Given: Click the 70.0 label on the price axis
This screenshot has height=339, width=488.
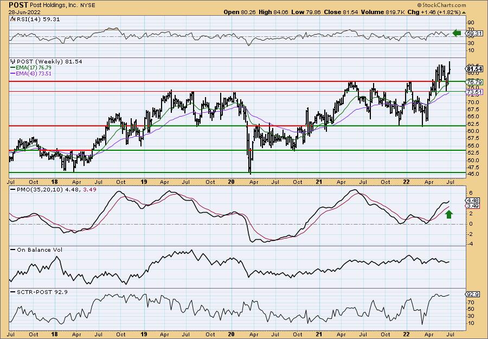Looking at the screenshot, I should [x=473, y=102].
